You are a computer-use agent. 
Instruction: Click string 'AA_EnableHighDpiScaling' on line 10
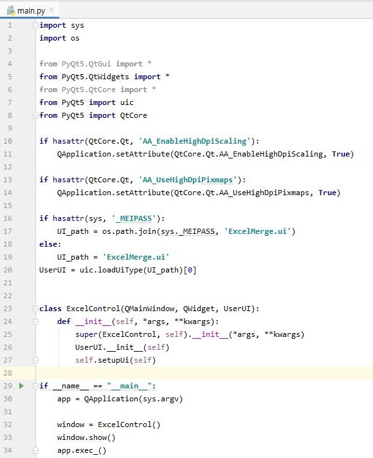(194, 141)
